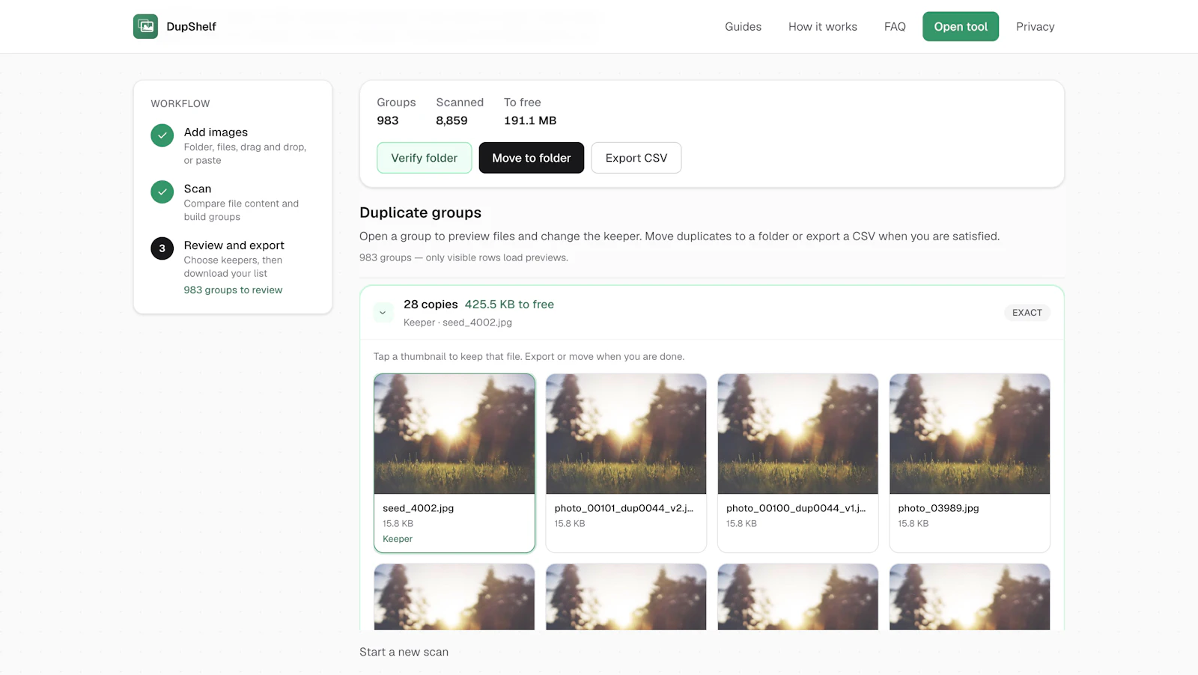Click the photo_03989.jpg file name

[938, 508]
